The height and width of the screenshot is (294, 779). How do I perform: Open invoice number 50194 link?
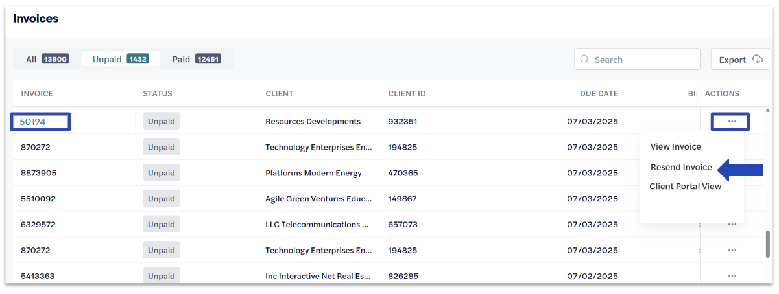32,121
